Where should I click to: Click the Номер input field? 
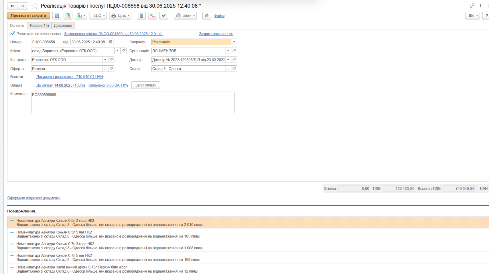[x=46, y=42]
